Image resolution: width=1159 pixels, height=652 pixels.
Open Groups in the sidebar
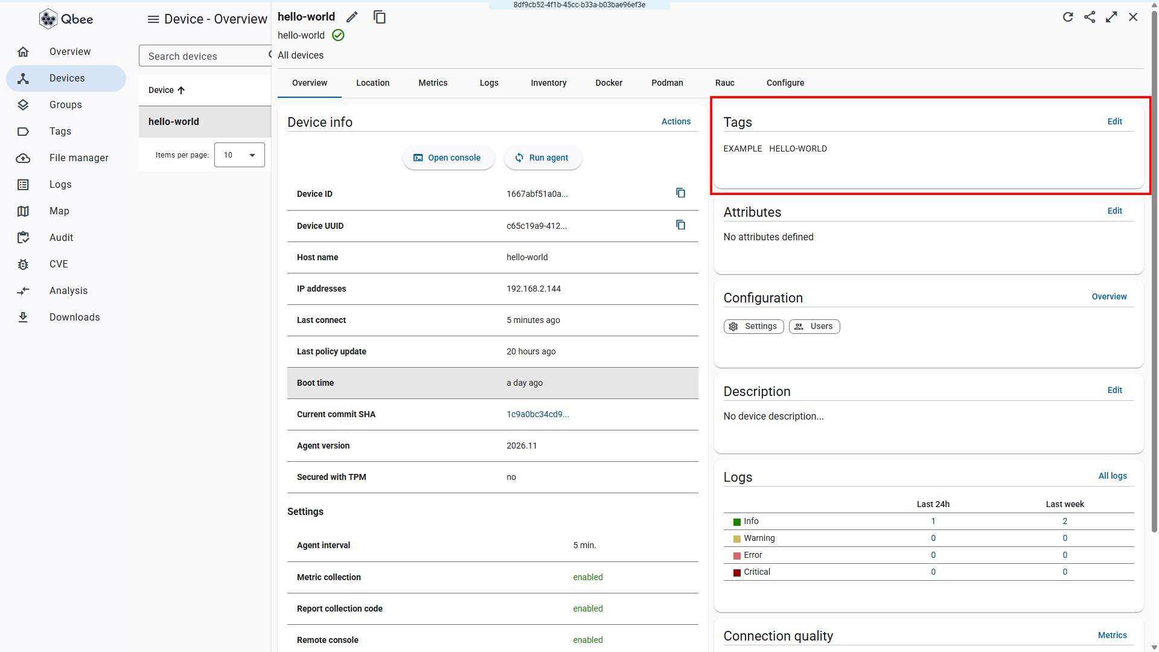click(66, 105)
